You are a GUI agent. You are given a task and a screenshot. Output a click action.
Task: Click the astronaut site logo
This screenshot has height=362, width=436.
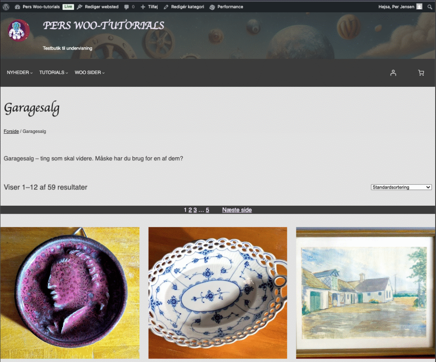19,31
